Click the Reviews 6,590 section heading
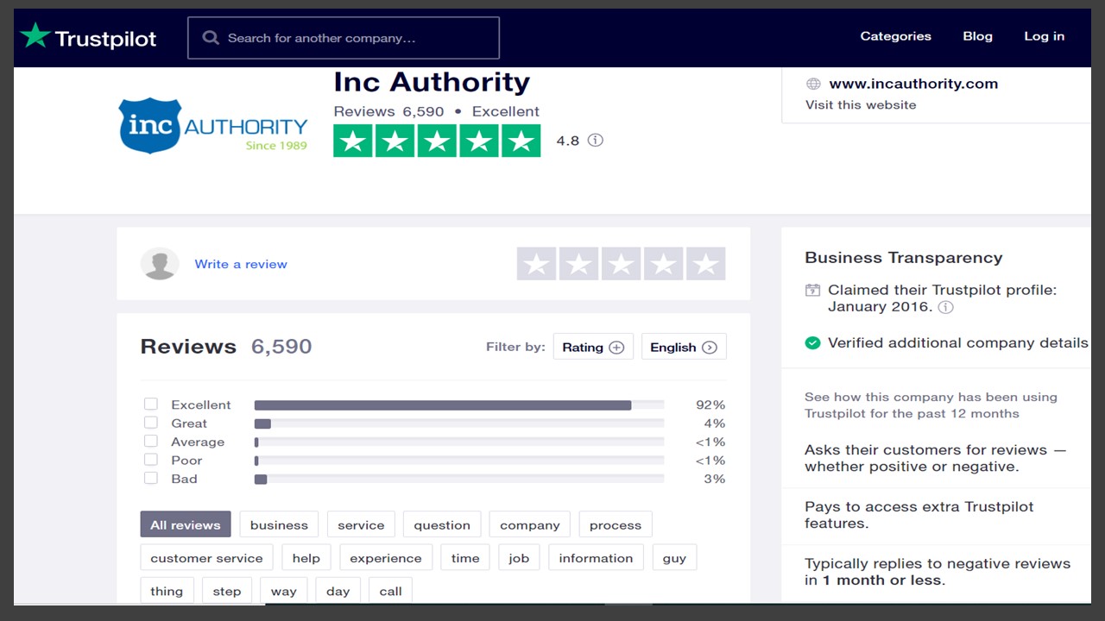This screenshot has height=621, width=1105. click(x=226, y=347)
